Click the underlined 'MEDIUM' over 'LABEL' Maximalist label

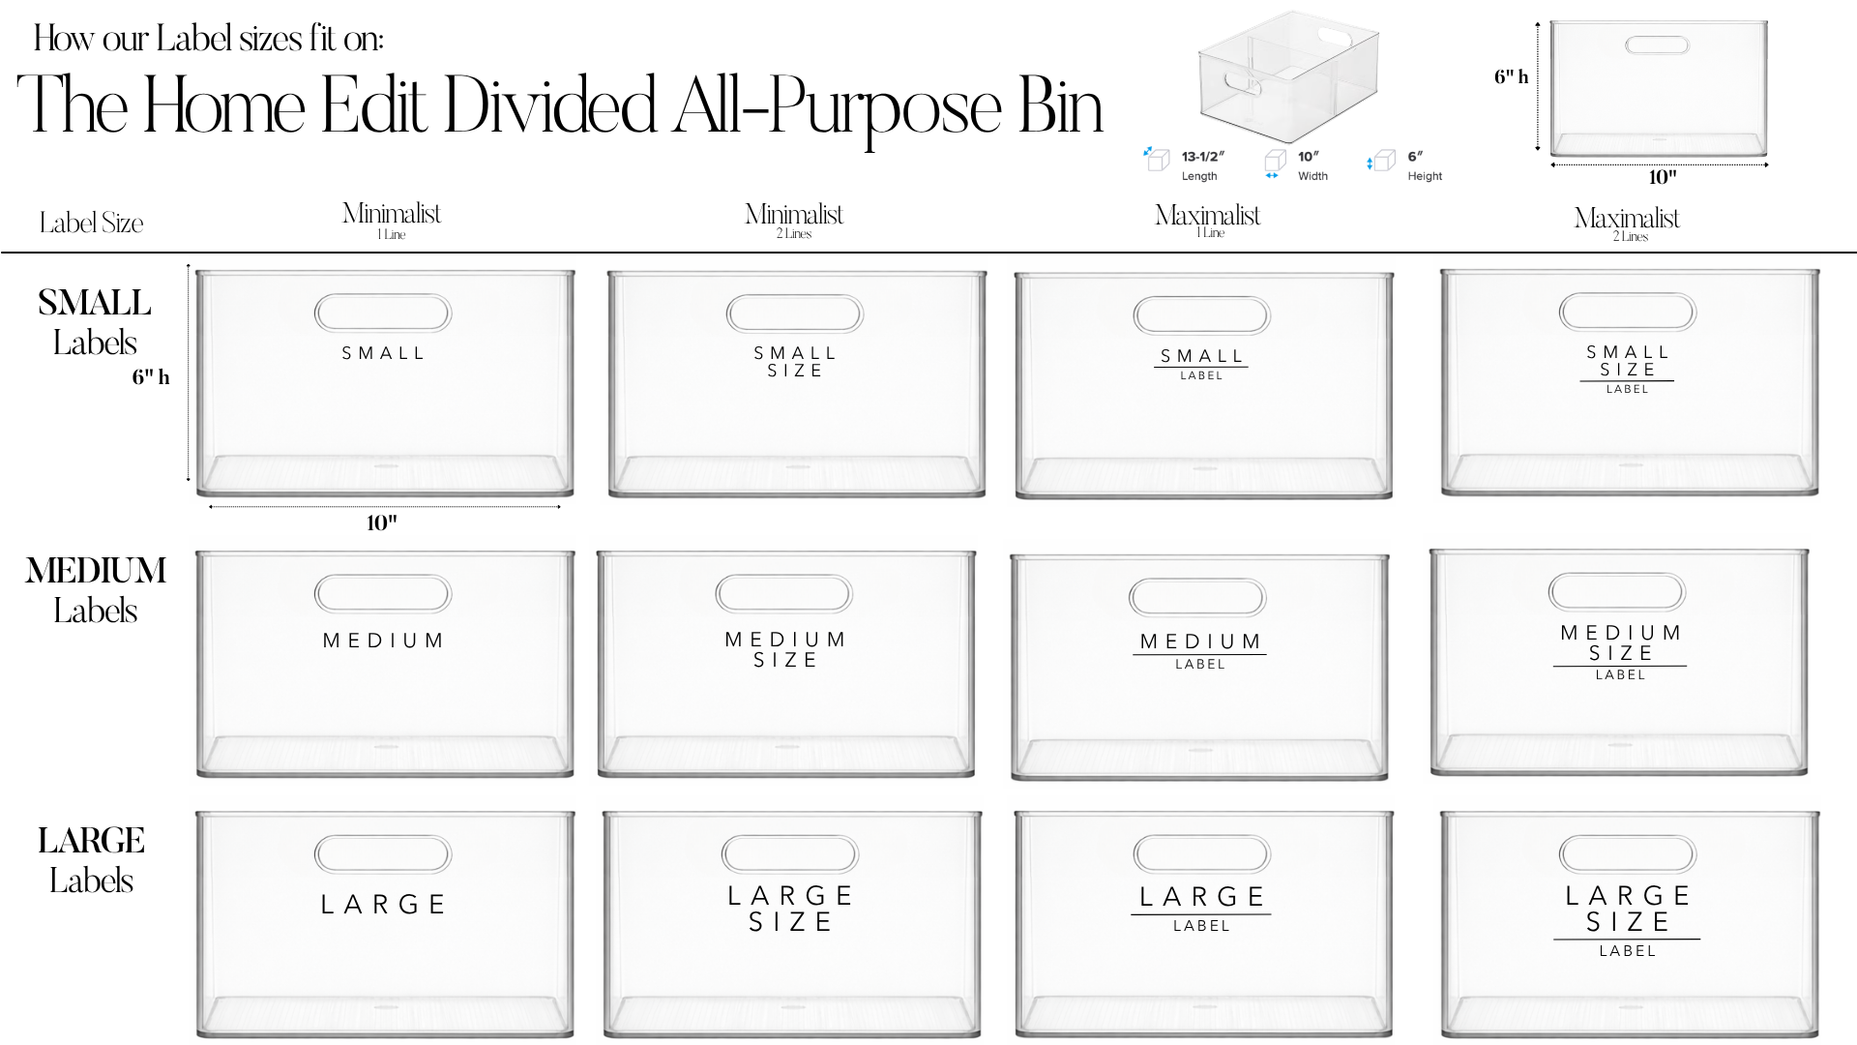pos(1200,650)
